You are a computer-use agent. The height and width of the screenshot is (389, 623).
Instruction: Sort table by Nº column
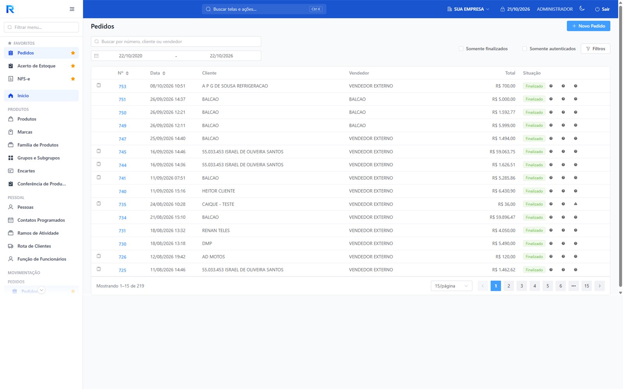(123, 73)
